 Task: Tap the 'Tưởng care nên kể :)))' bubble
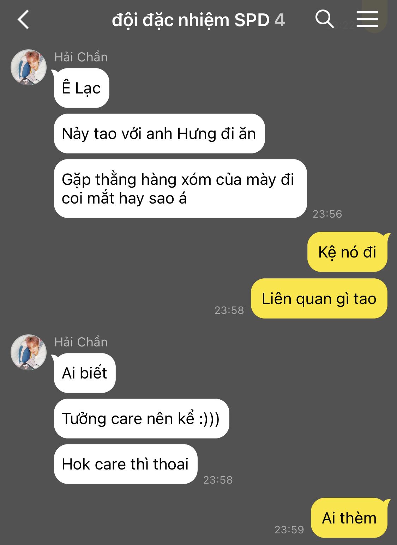[142, 419]
